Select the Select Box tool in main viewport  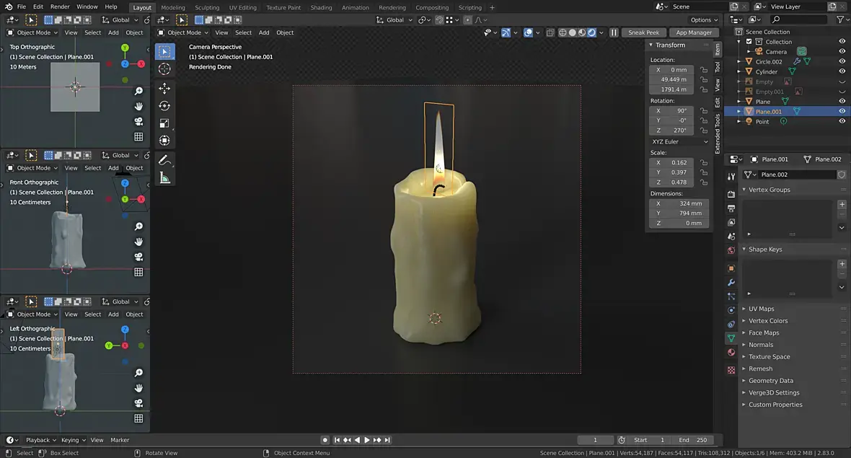coord(164,51)
